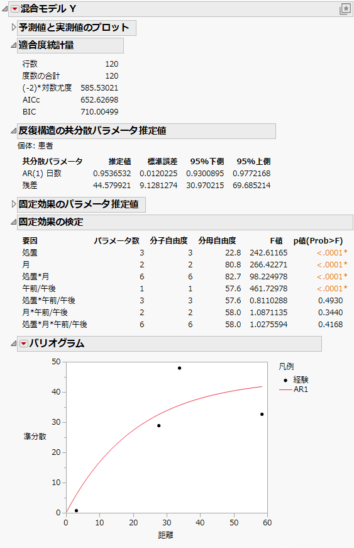Expand 予測値と実測値のプロット section
This screenshot has width=354, height=548.
pos(14,27)
